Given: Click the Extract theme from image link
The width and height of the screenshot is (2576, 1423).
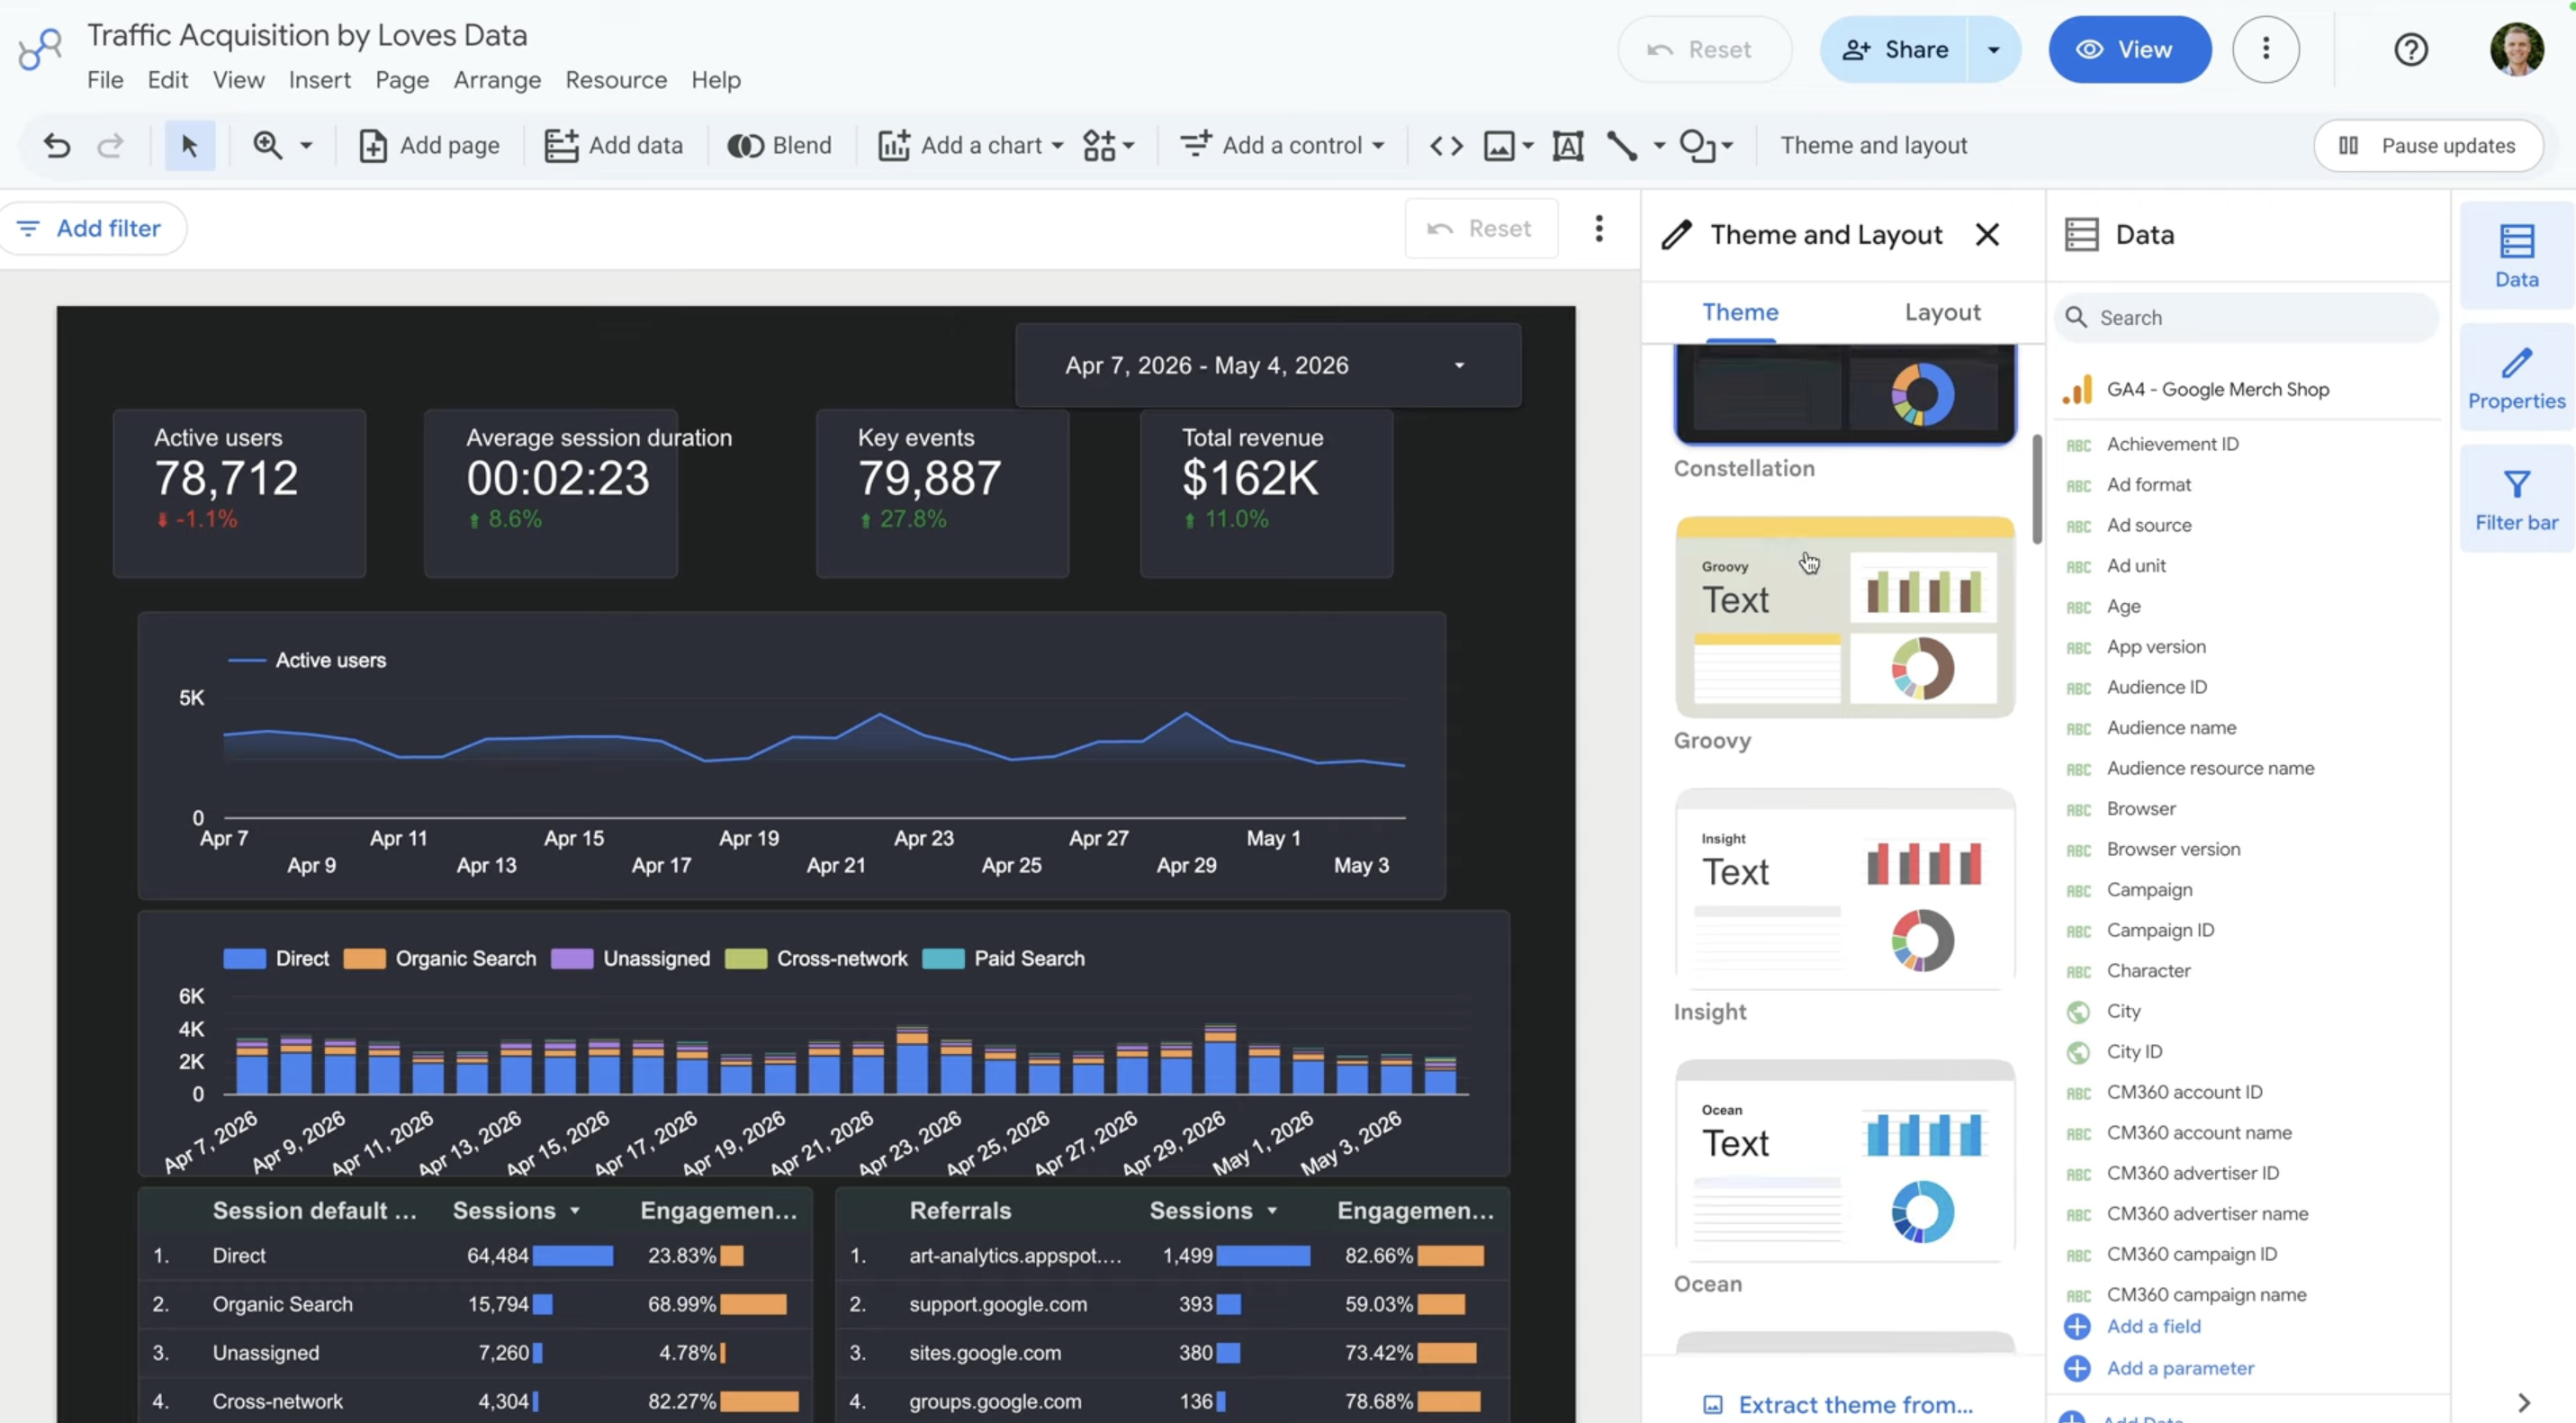Looking at the screenshot, I should click(x=1839, y=1404).
